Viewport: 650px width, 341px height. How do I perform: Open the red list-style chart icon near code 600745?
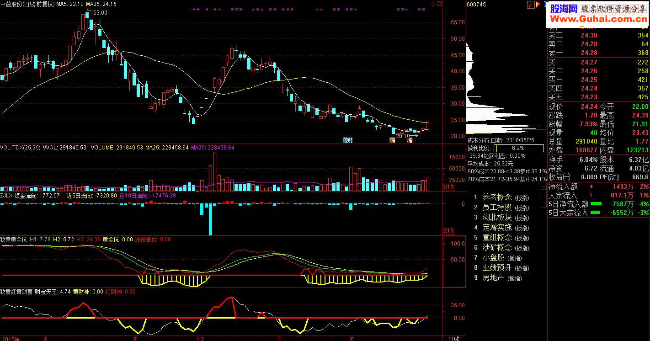pyautogui.click(x=531, y=4)
